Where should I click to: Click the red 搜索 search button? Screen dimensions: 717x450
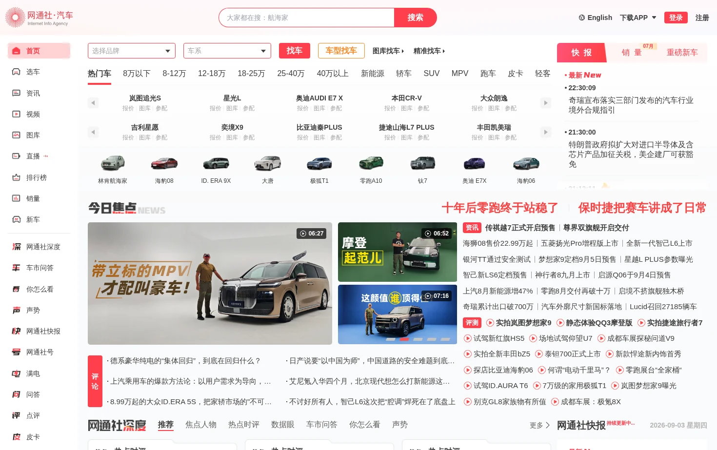(416, 18)
